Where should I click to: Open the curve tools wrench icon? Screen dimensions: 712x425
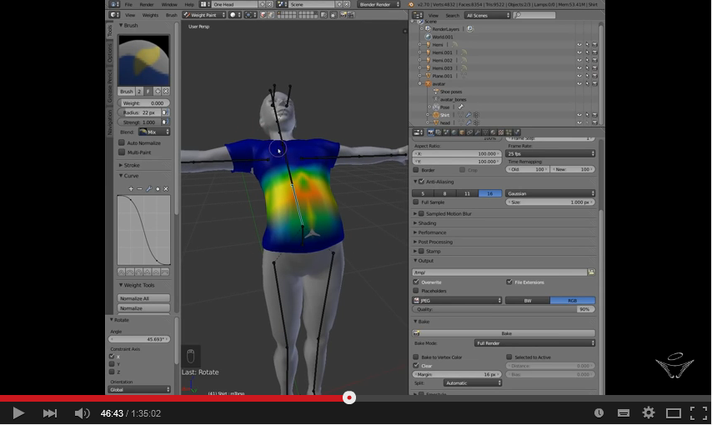[148, 189]
